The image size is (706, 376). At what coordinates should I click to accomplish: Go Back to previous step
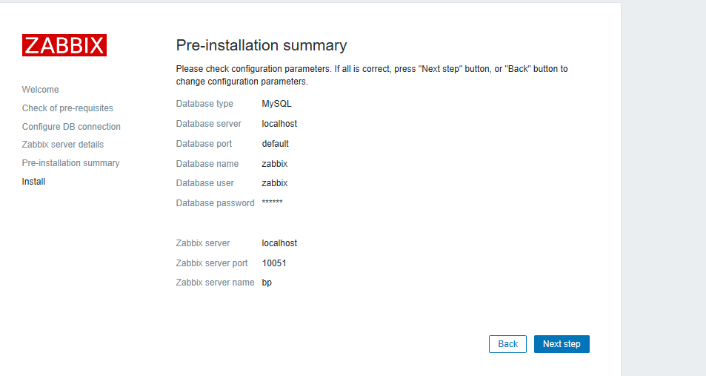tap(507, 344)
